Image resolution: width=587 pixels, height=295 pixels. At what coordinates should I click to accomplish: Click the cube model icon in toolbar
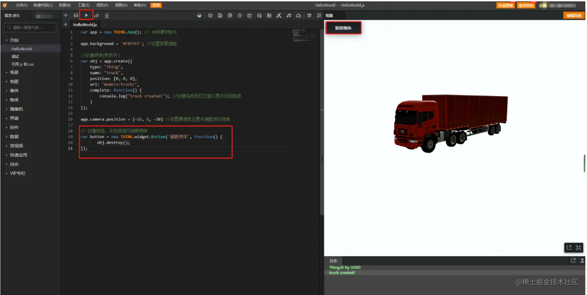[210, 16]
